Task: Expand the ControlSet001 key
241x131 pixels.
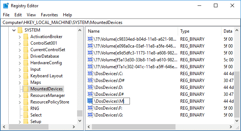Action: (20, 44)
